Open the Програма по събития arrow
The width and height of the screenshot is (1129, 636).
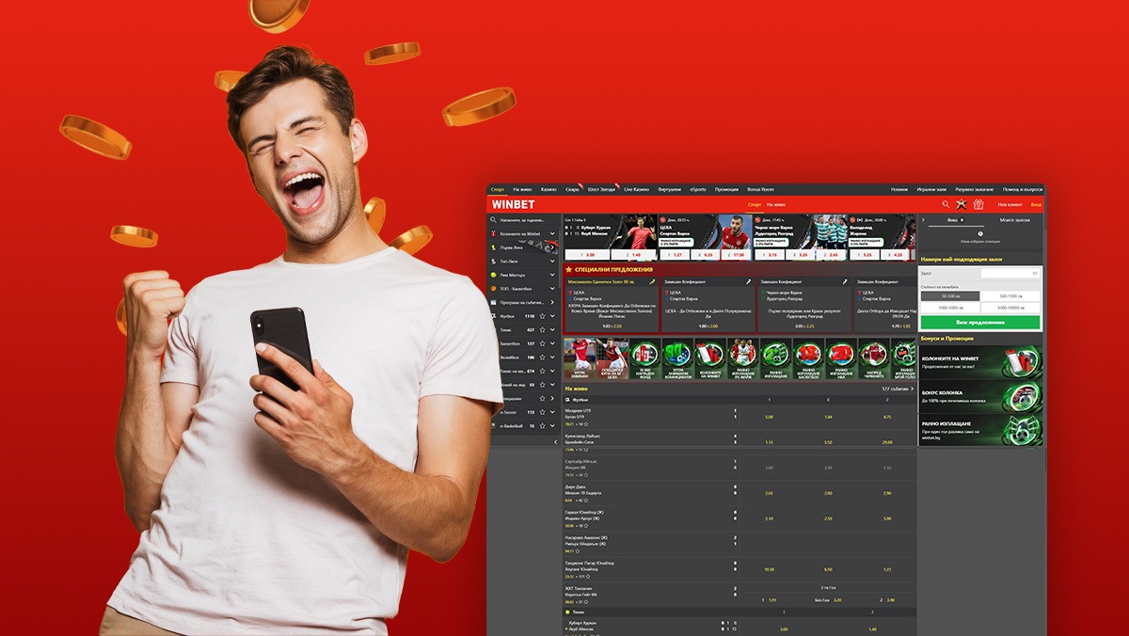[553, 302]
